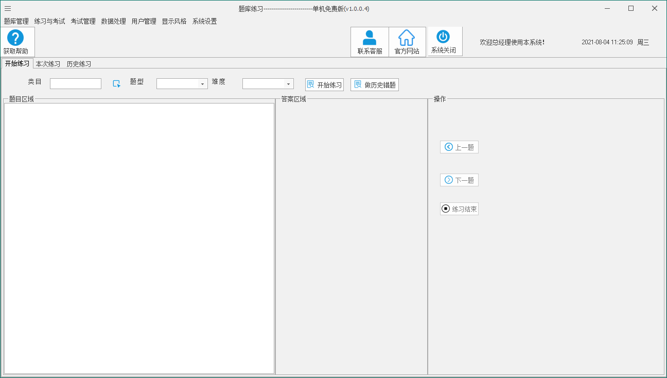The image size is (667, 378).
Task: Click the category picker icon beside 类目
Action: coord(117,83)
